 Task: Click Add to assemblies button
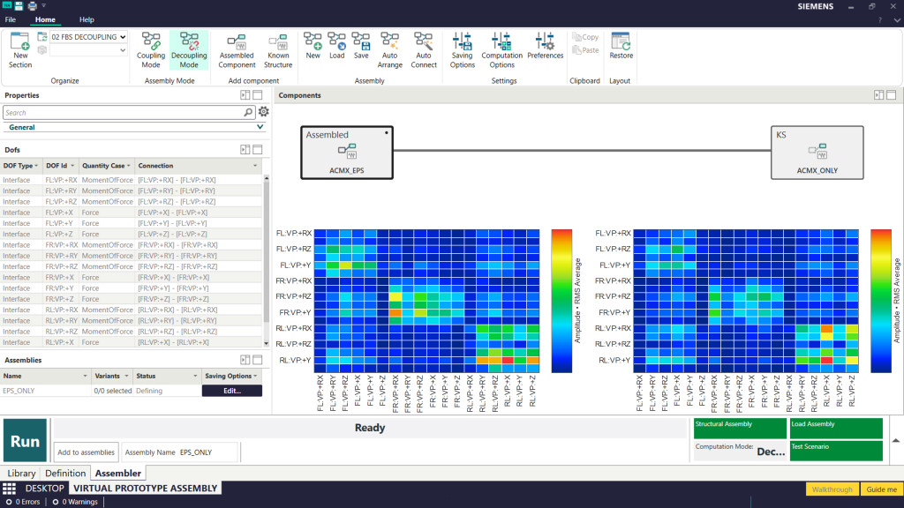[x=86, y=452]
